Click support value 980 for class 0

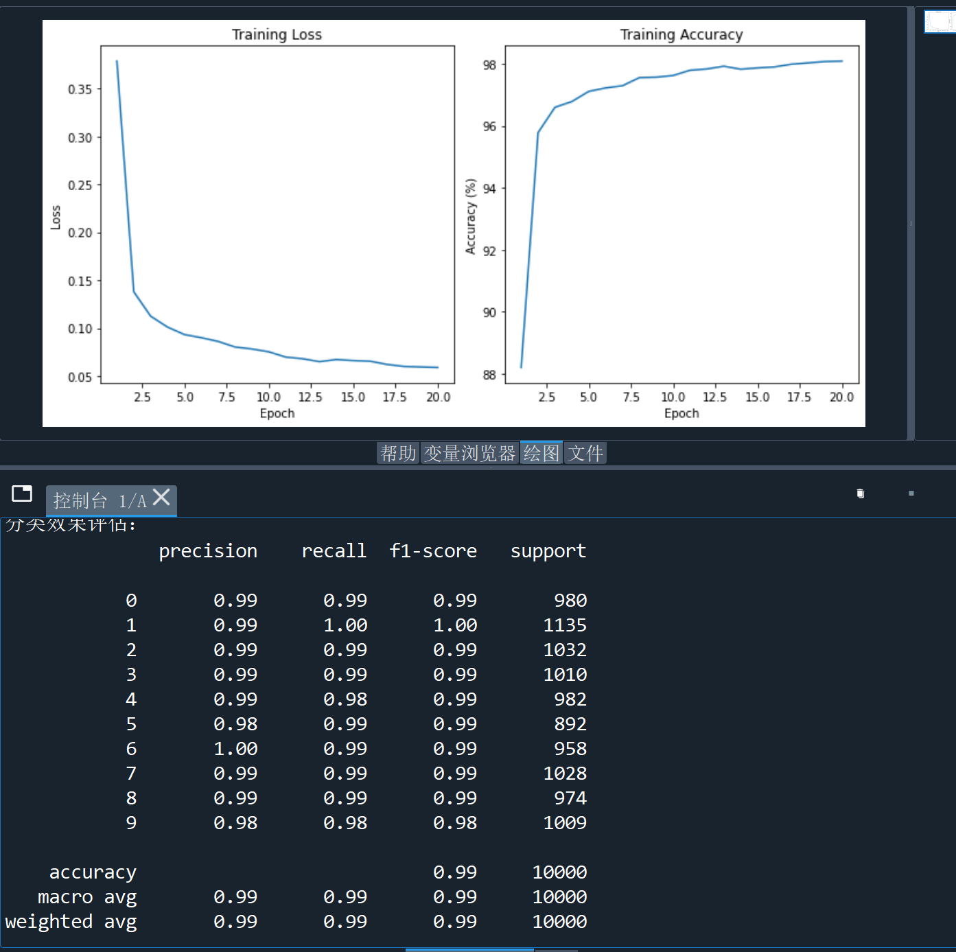tap(570, 601)
